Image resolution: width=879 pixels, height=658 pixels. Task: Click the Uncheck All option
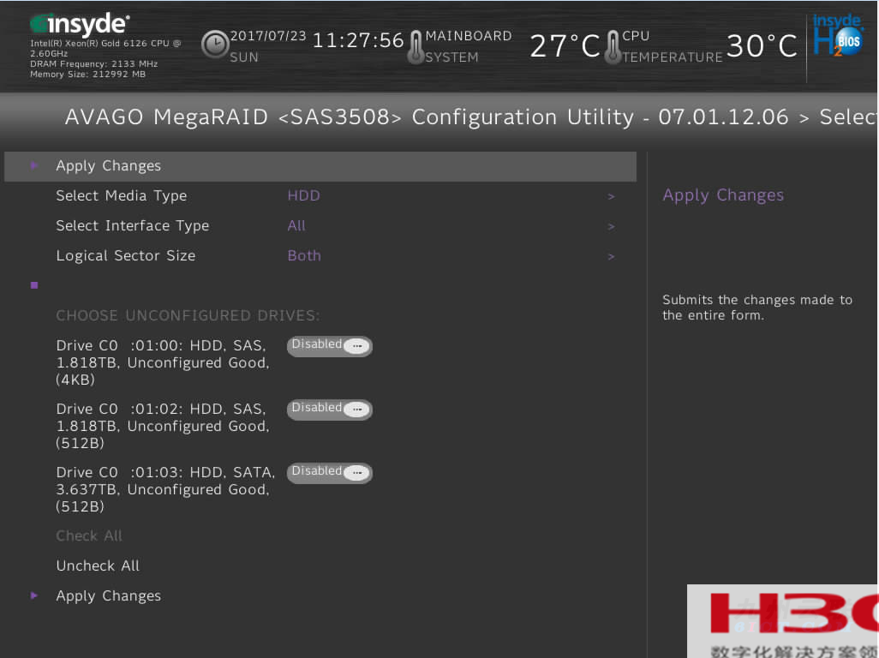click(99, 565)
